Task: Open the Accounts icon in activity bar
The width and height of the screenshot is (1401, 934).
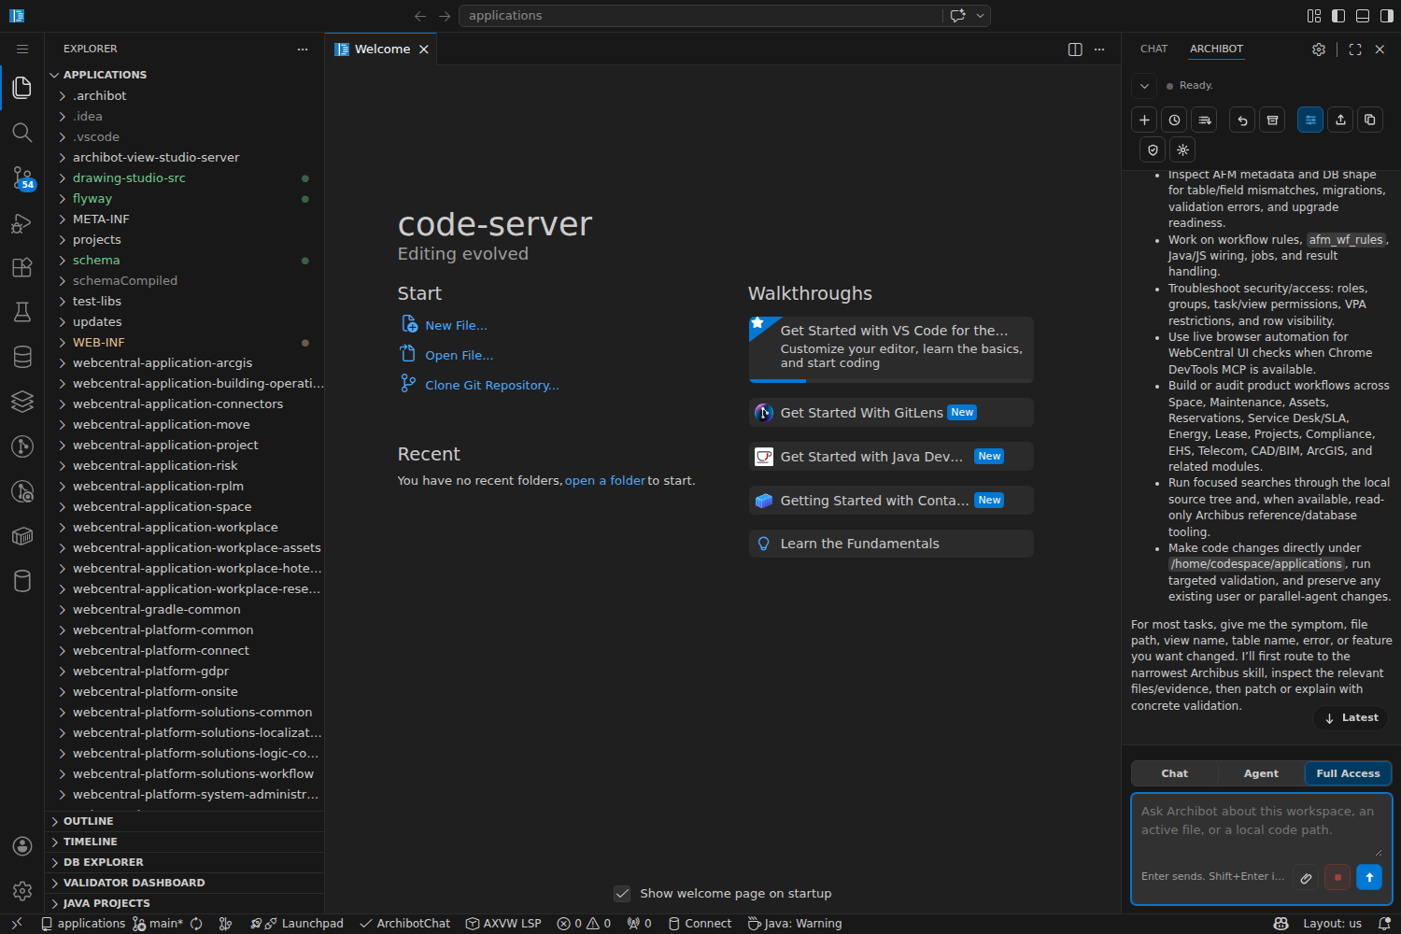Action: 22,846
